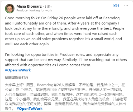Click 'affected with opportunities as I come across them'

coord(48,65)
